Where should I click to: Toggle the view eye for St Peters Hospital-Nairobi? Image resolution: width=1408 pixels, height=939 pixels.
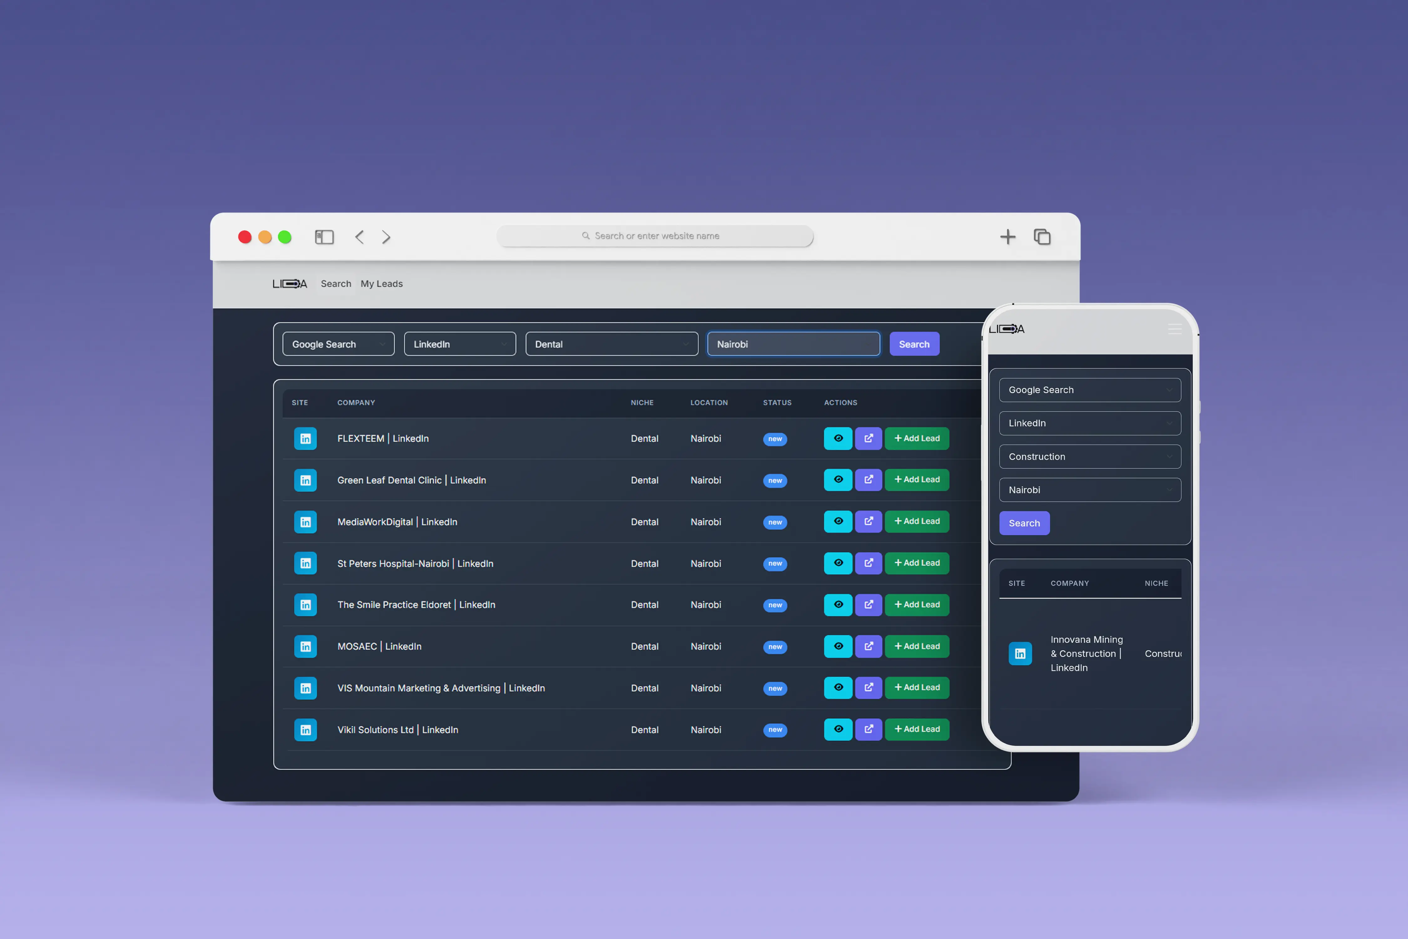pos(838,563)
